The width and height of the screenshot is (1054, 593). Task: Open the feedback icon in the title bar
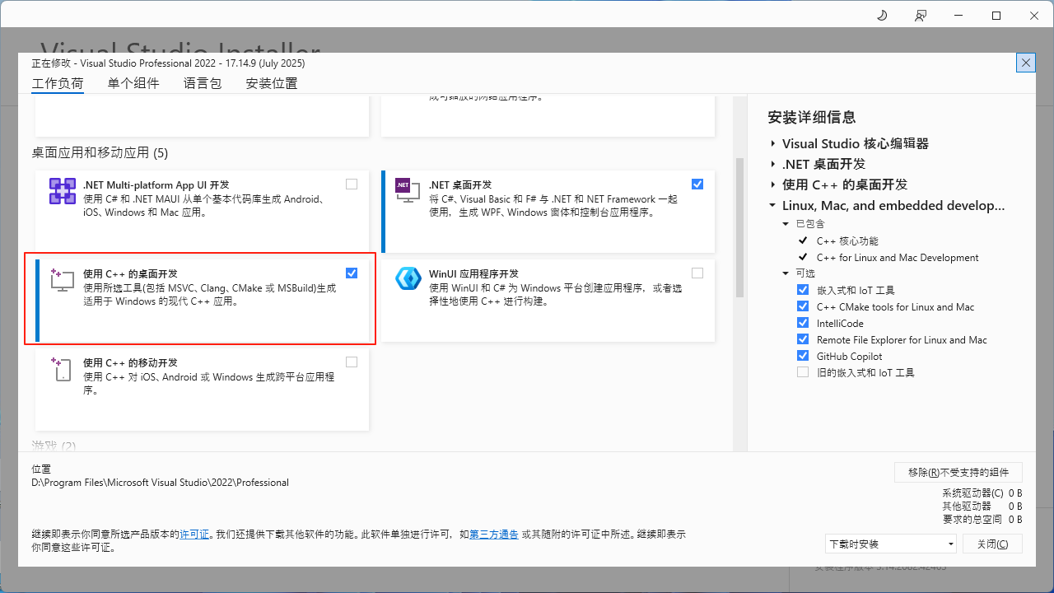(921, 15)
